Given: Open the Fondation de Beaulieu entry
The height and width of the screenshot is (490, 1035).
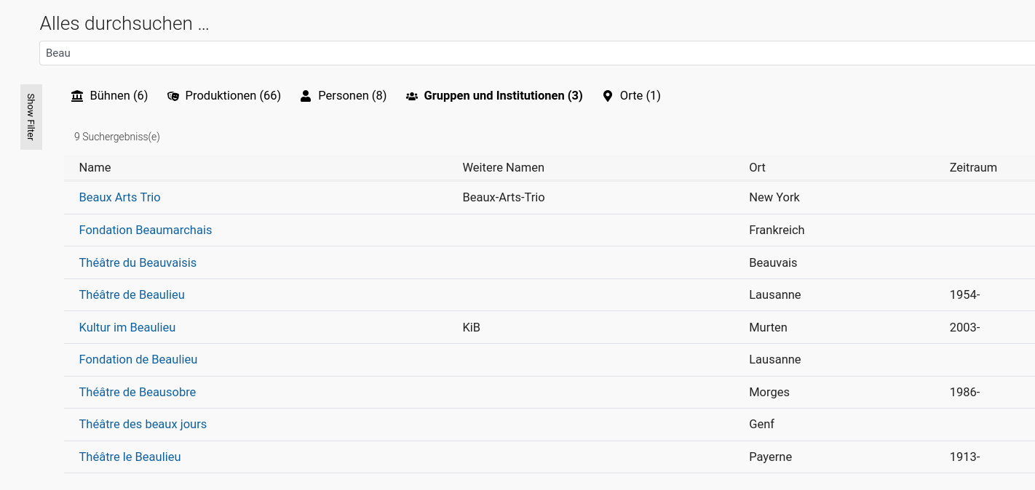Looking at the screenshot, I should pyautogui.click(x=138, y=359).
